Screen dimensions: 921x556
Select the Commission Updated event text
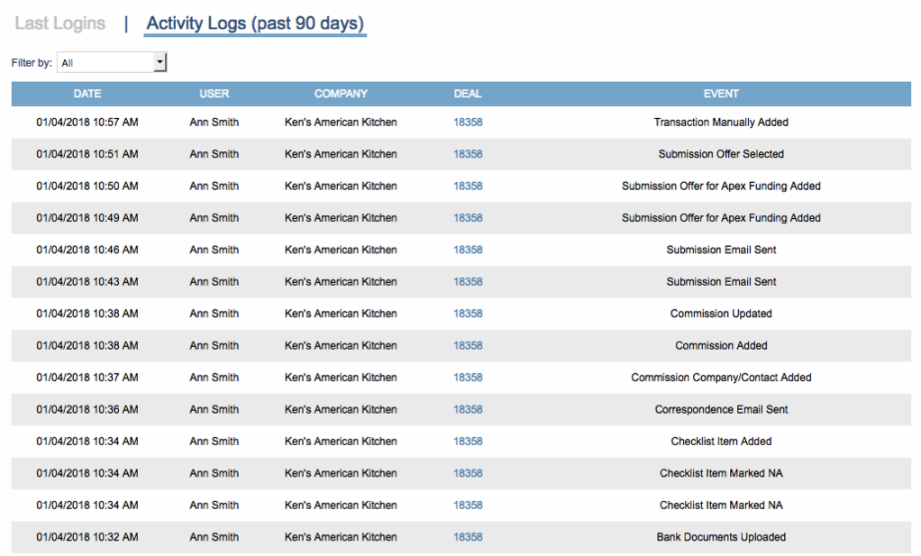click(x=721, y=314)
